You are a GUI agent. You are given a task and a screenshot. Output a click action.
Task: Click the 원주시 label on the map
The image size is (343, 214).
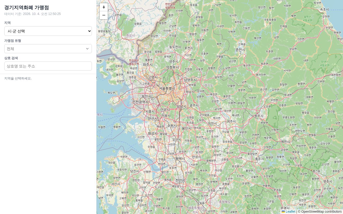click(x=259, y=116)
